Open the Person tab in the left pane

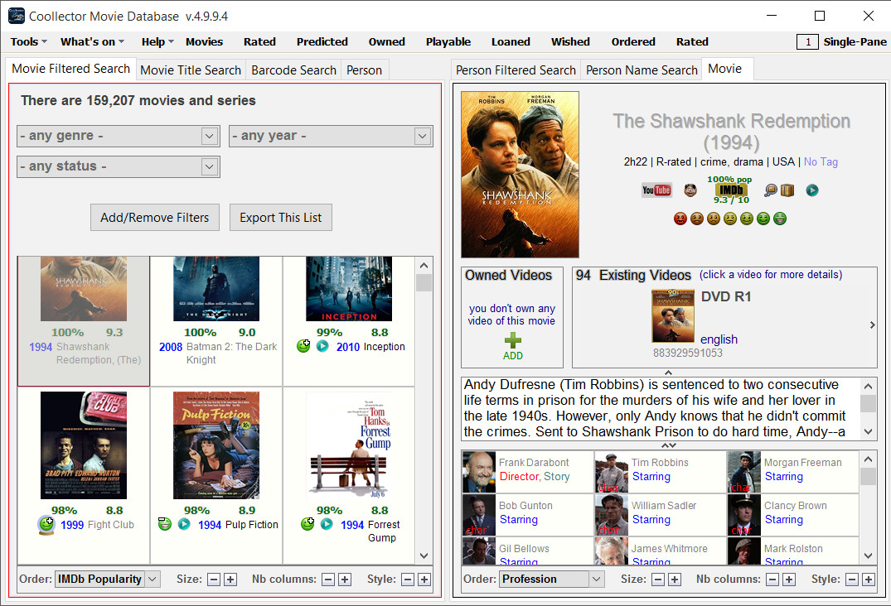point(364,70)
